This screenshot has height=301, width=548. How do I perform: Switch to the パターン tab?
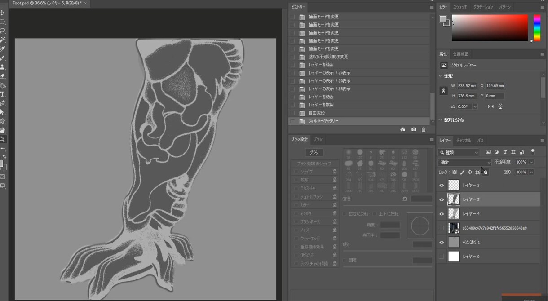click(505, 7)
